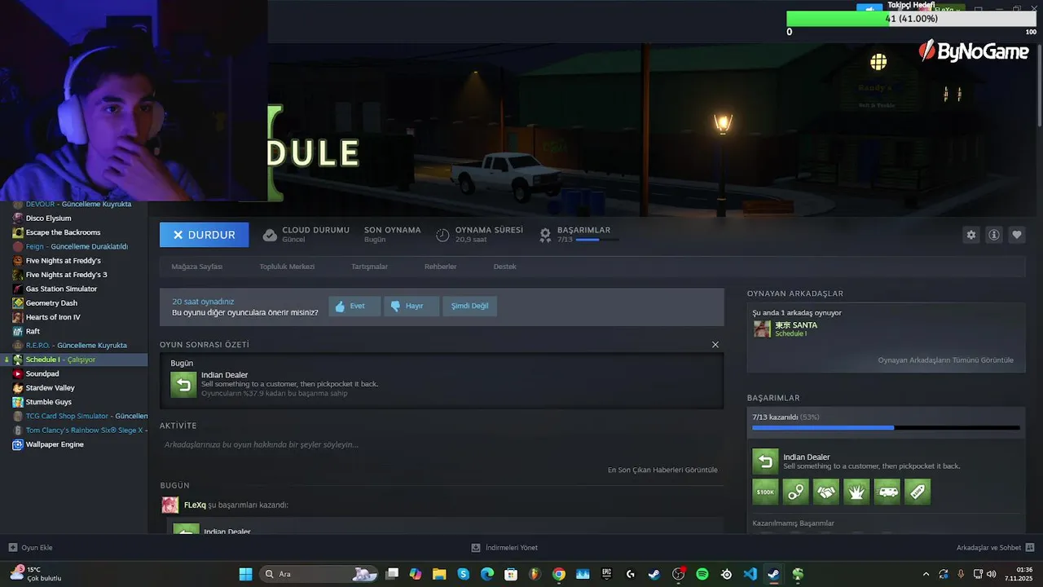Screen dimensions: 1043x587
Task: Click the explosion achievement badge
Action: (x=856, y=492)
